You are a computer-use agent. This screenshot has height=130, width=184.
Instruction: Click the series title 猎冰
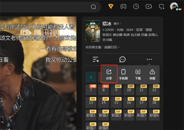[107, 24]
